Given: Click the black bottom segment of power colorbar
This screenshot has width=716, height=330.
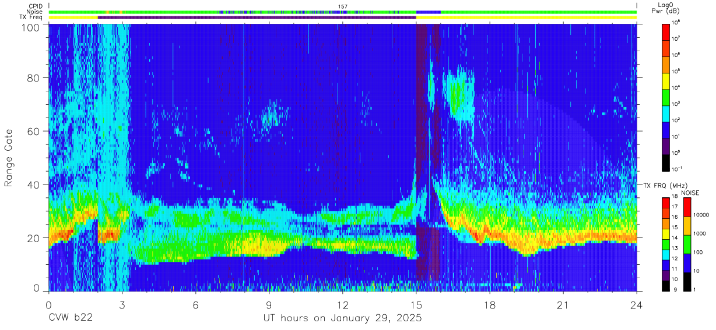Looking at the screenshot, I should click(x=666, y=162).
